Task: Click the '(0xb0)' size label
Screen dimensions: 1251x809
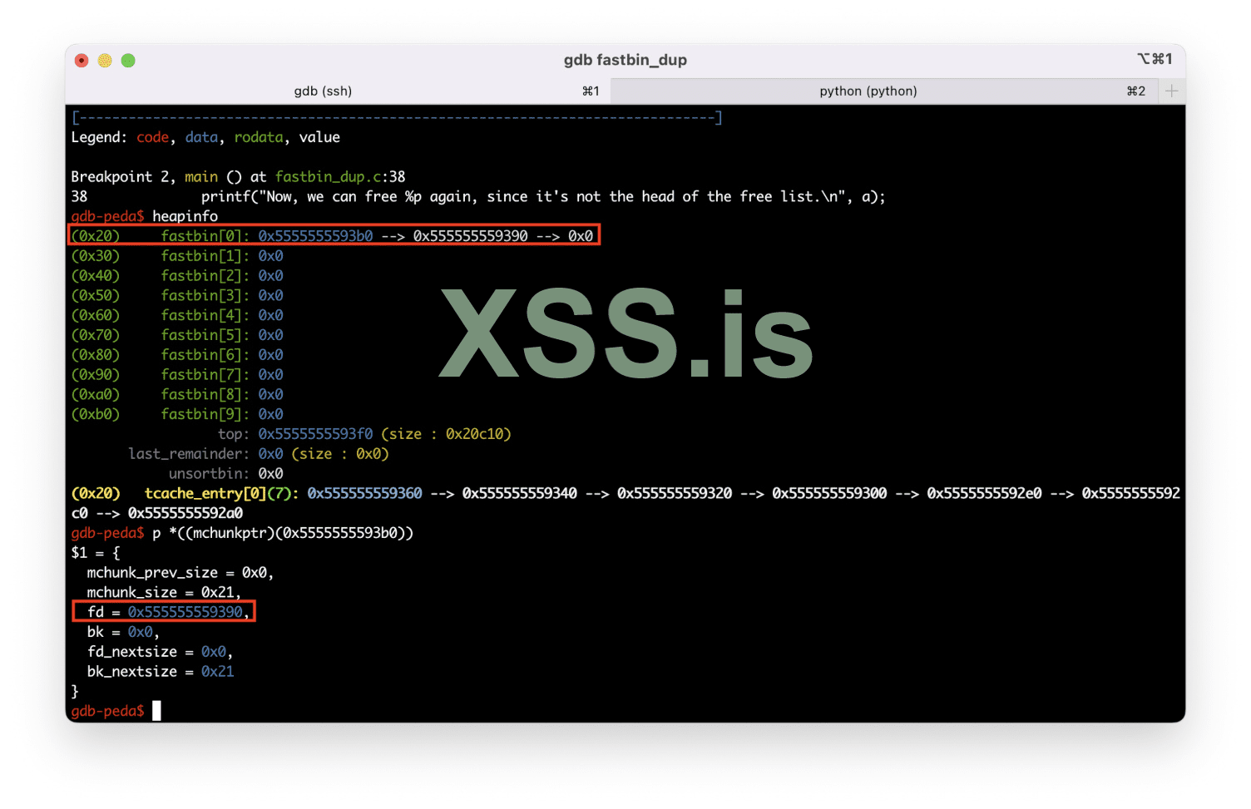Action: click(x=96, y=414)
